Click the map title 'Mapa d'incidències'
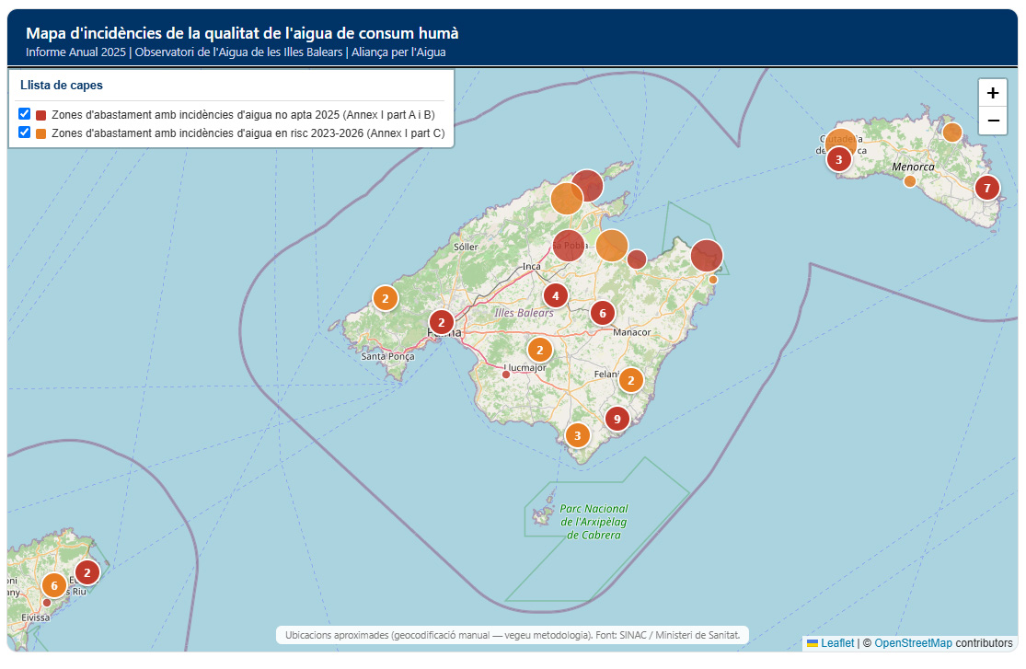 point(242,33)
